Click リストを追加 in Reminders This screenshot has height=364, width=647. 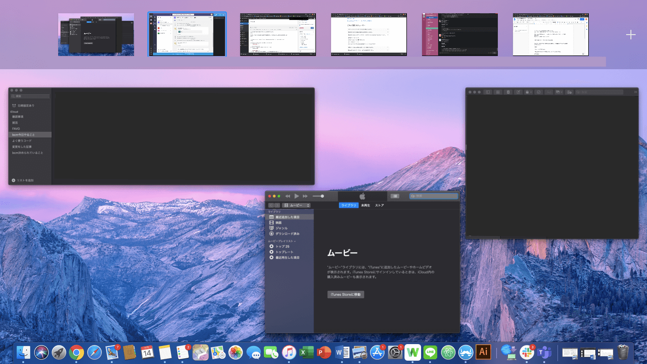click(x=23, y=181)
